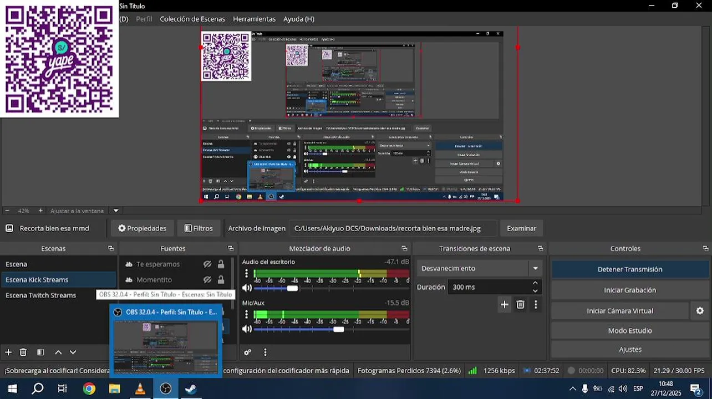Image resolution: width=712 pixels, height=399 pixels.
Task: Increase Duración with up stepper
Action: 535,283
